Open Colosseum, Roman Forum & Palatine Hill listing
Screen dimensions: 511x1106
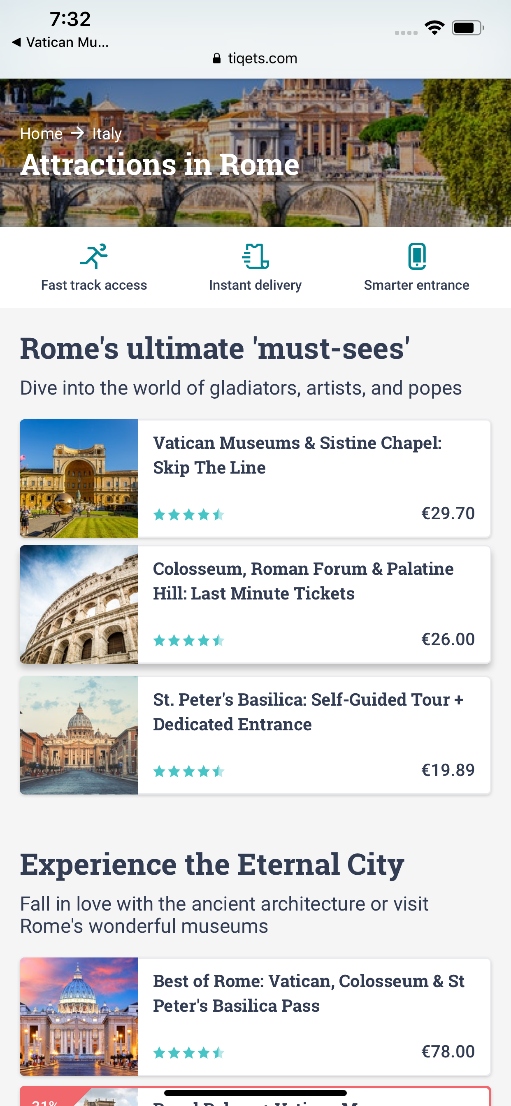click(x=303, y=581)
